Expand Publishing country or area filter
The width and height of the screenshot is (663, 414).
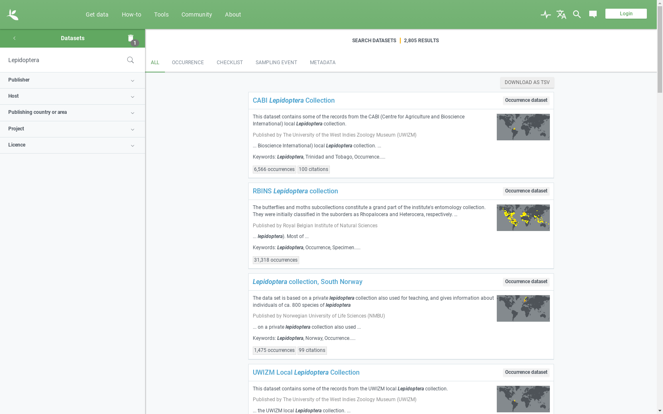[x=73, y=113]
